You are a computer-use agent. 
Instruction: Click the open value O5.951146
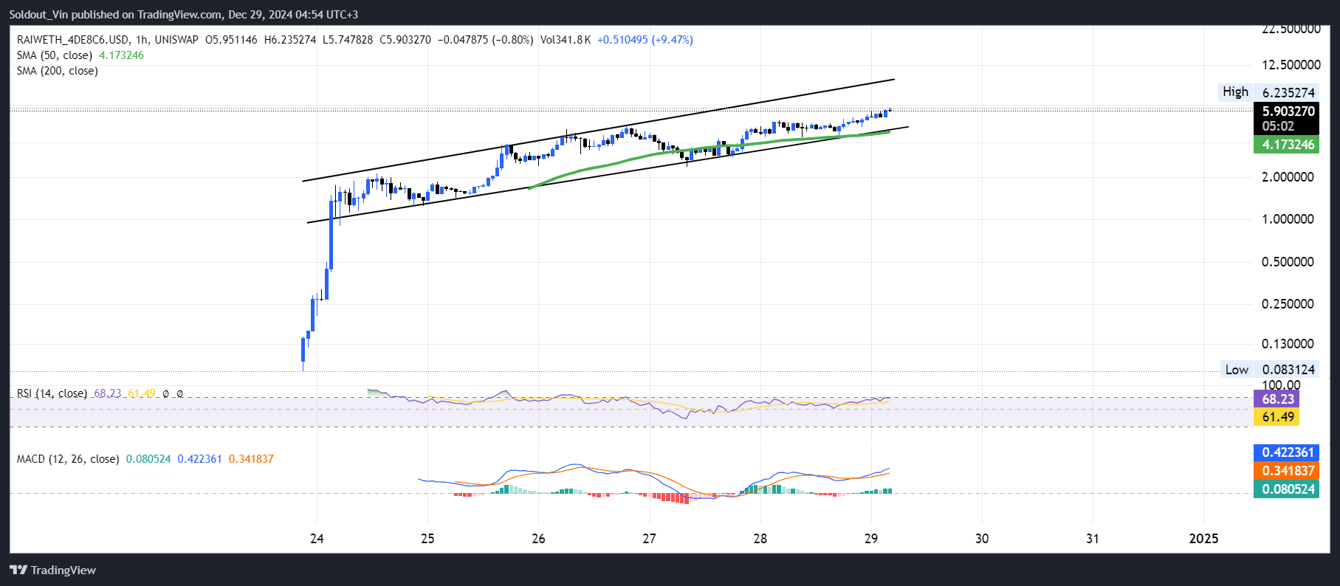click(231, 40)
